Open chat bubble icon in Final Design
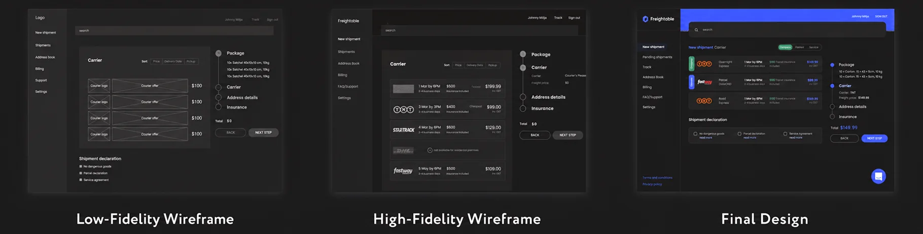 click(x=878, y=176)
